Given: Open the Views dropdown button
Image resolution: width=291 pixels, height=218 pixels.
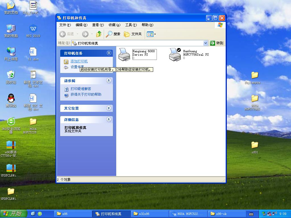Looking at the screenshot, I should [x=151, y=34].
